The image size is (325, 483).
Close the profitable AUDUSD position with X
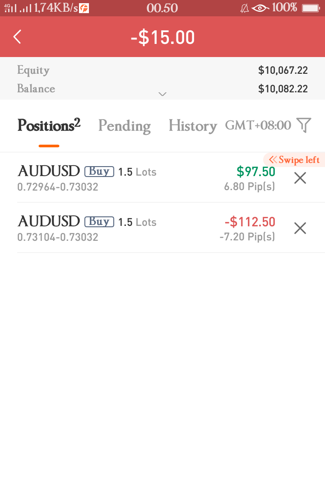(300, 178)
